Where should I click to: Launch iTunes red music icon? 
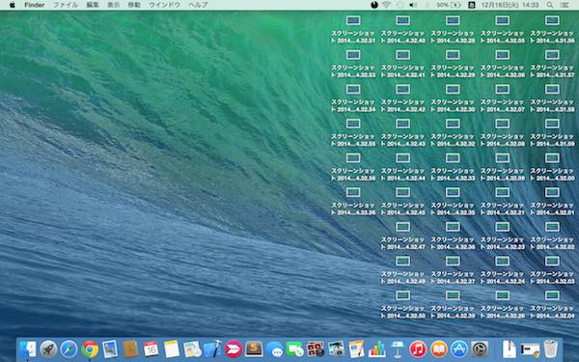click(x=418, y=349)
